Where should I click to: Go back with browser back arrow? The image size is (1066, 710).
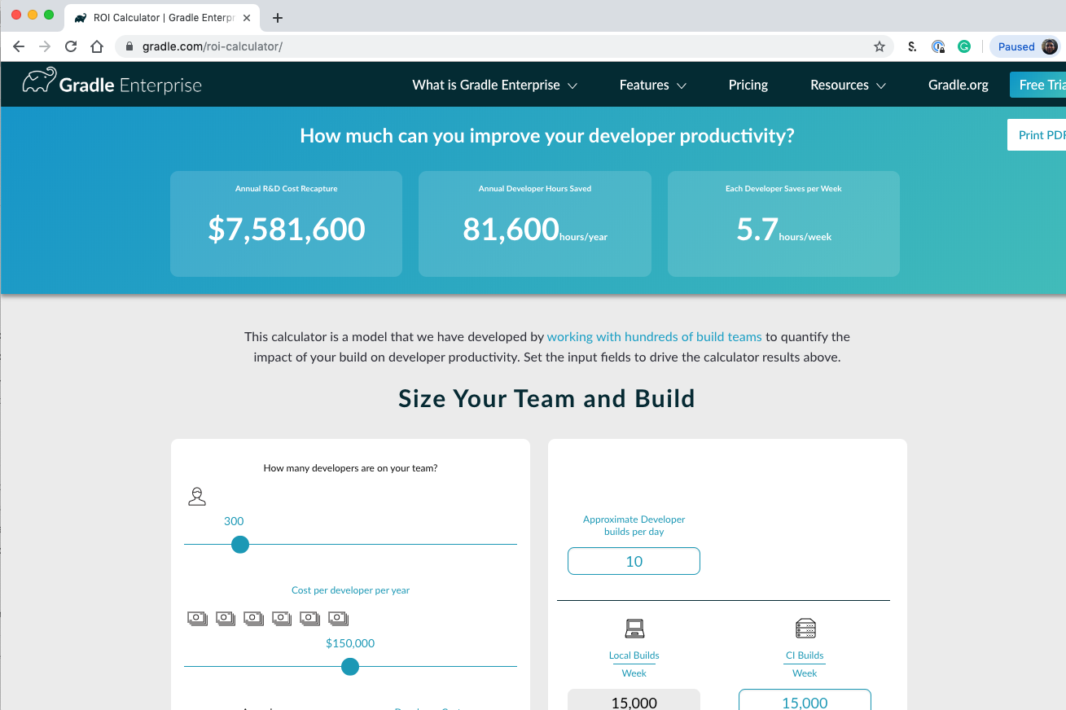click(x=19, y=47)
